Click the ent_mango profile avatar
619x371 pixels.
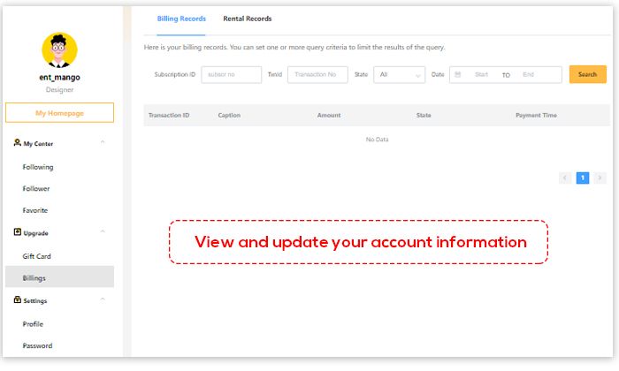[59, 50]
